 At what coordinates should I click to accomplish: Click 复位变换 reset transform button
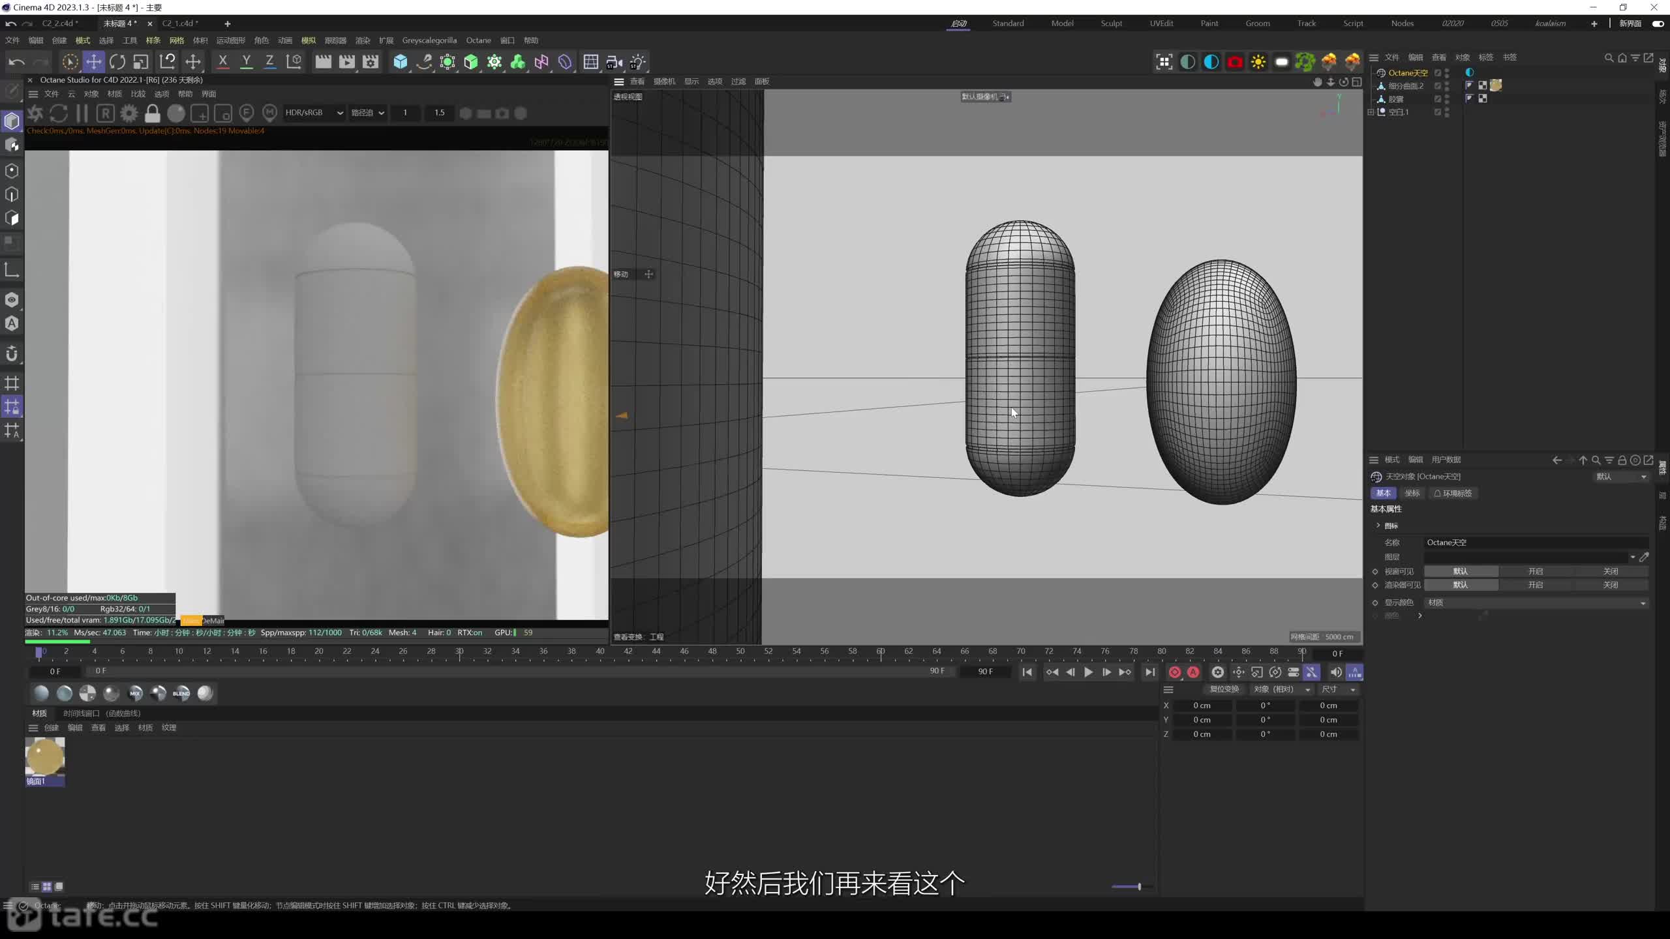coord(1224,689)
